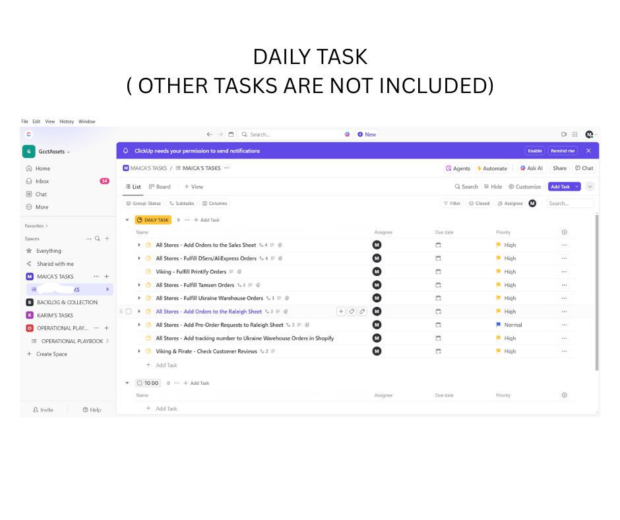620x520 pixels.
Task: Open the Automate button
Action: [492, 168]
